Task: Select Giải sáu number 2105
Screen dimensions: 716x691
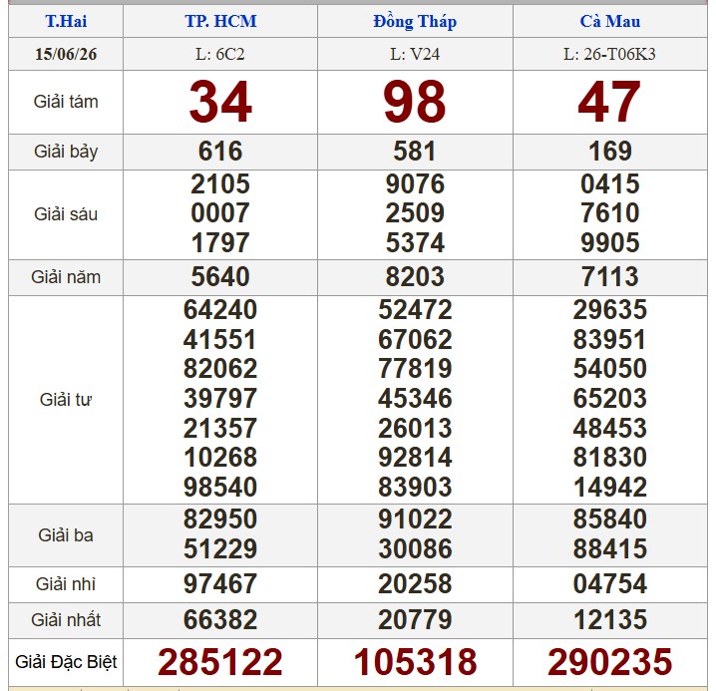Action: tap(220, 184)
